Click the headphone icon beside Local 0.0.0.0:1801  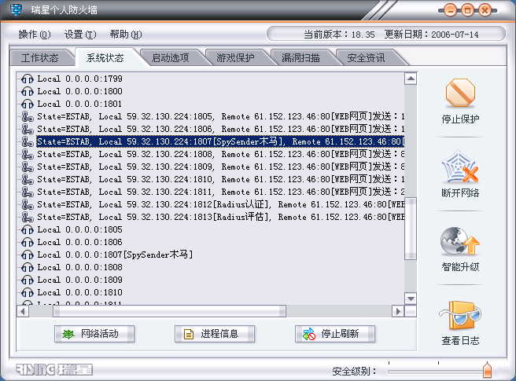point(28,104)
